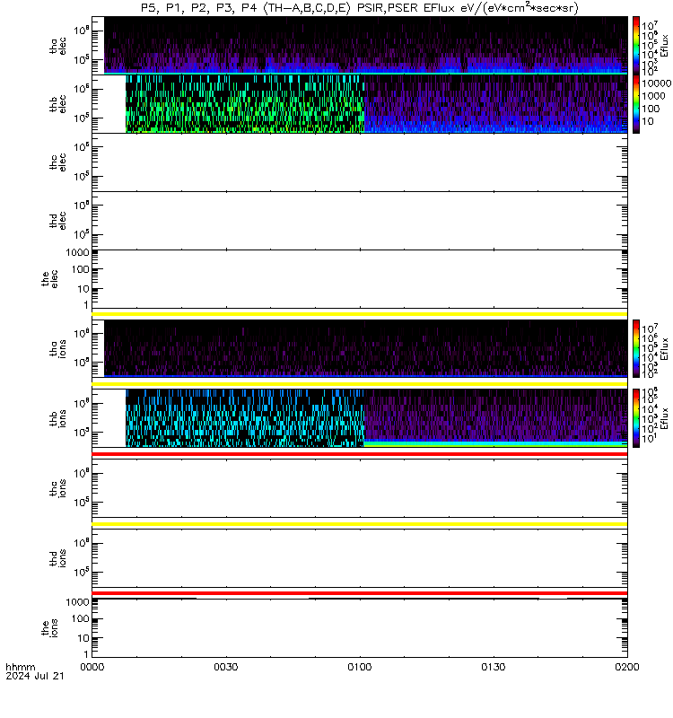Click the 1000 tick label on 'the elec' axis
The width and height of the screenshot is (673, 718).
point(77,253)
